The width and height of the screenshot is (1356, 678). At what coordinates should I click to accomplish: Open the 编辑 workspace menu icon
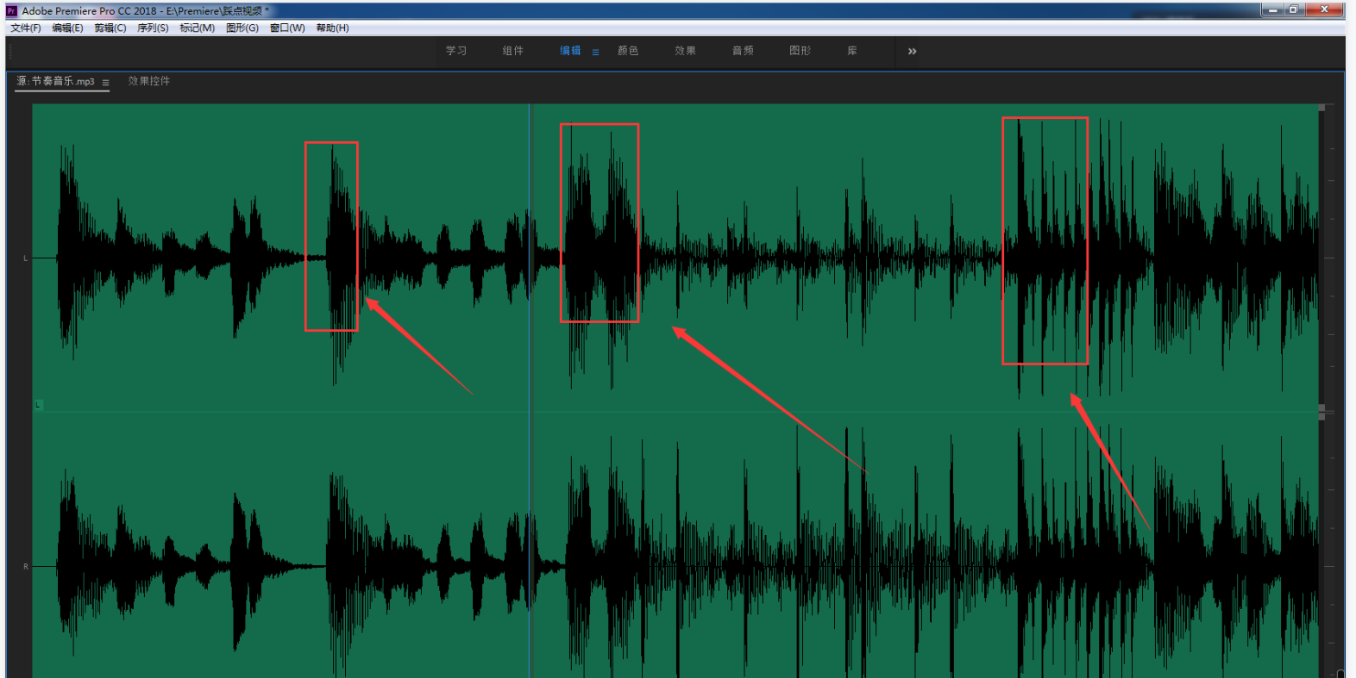595,52
